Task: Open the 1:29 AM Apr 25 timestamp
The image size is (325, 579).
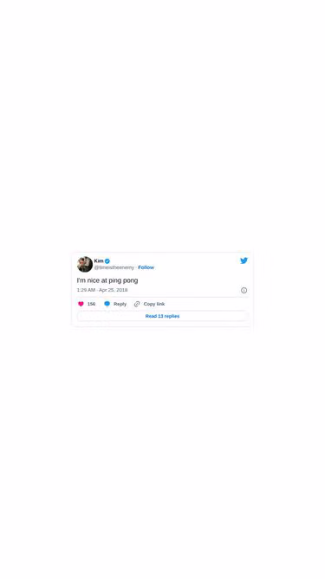Action: pyautogui.click(x=102, y=290)
